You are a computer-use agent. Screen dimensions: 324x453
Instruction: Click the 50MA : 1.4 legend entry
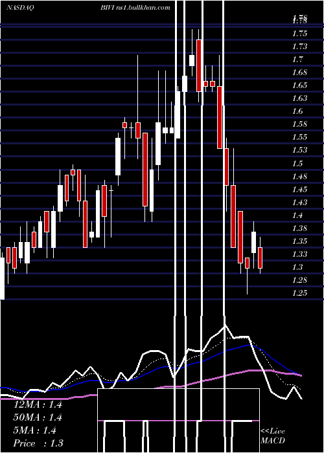(38, 417)
